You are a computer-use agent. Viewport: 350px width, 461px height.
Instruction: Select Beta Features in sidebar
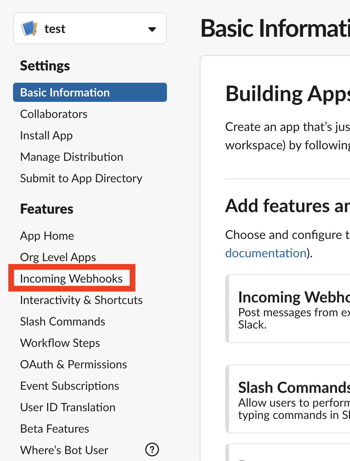[55, 429]
